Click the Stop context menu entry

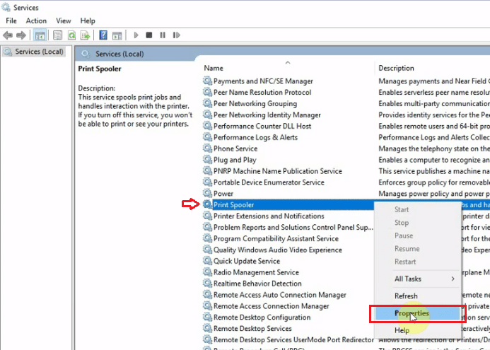[417, 223]
